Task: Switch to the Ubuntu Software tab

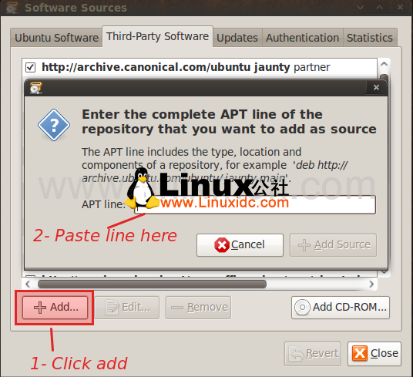Action: (x=56, y=38)
